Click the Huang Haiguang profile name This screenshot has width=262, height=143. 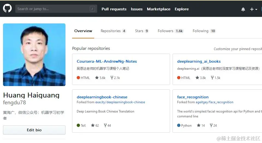(31, 95)
